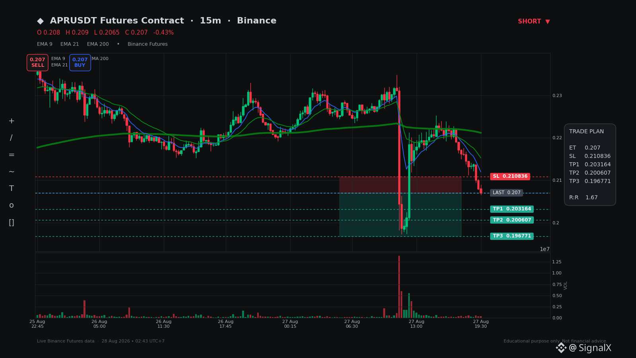The width and height of the screenshot is (636, 358).
Task: Click the R:R 1.67 ratio row
Action: pos(584,197)
